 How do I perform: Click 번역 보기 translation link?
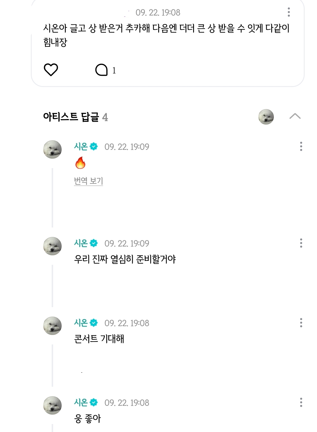pos(88,181)
